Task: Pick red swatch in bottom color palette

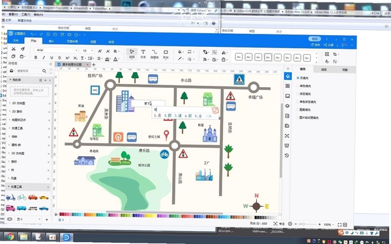Action: 61,214
